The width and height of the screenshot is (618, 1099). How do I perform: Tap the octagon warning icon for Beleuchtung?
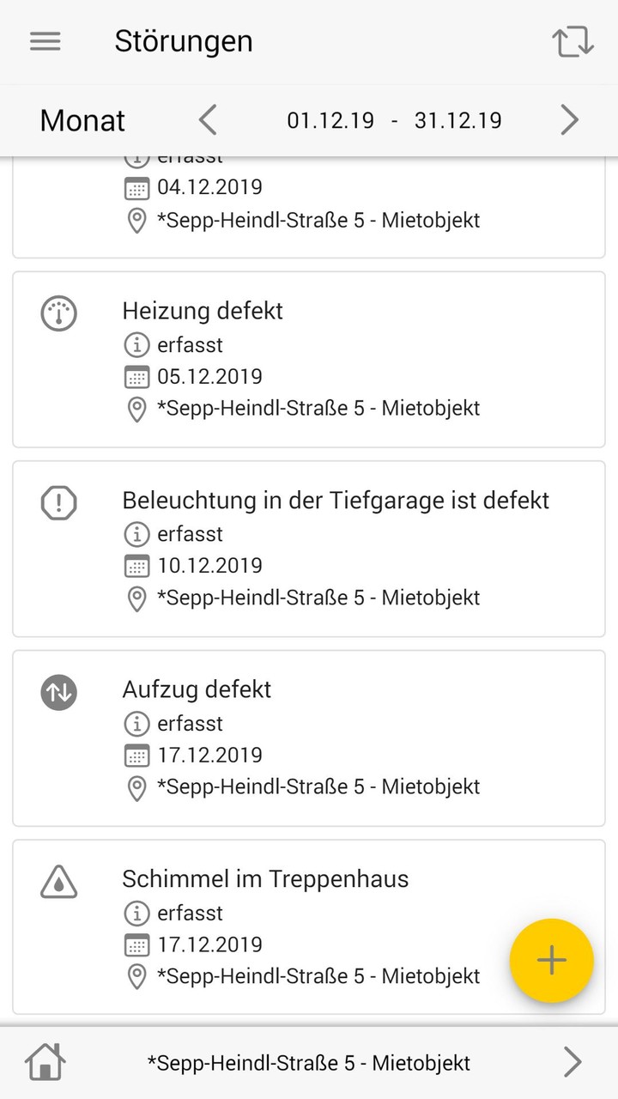point(59,503)
